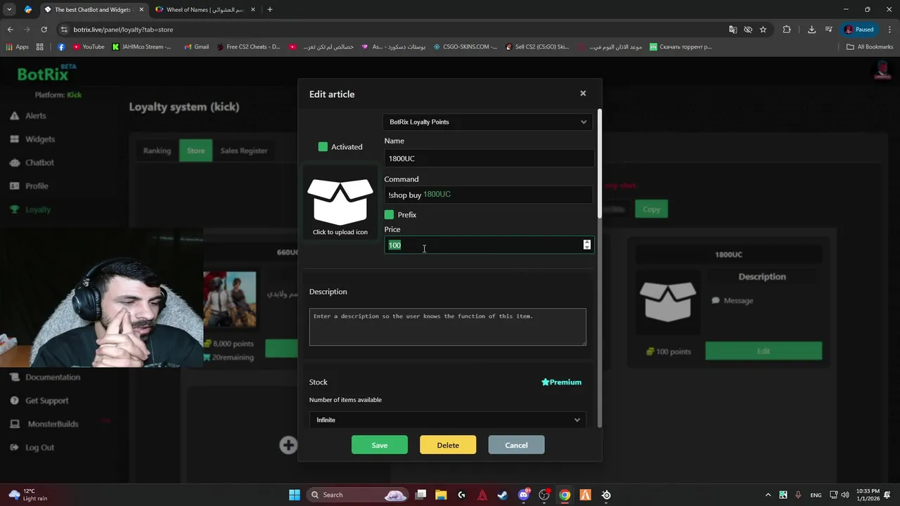Show hidden system tray icons chevron

[x=768, y=495]
